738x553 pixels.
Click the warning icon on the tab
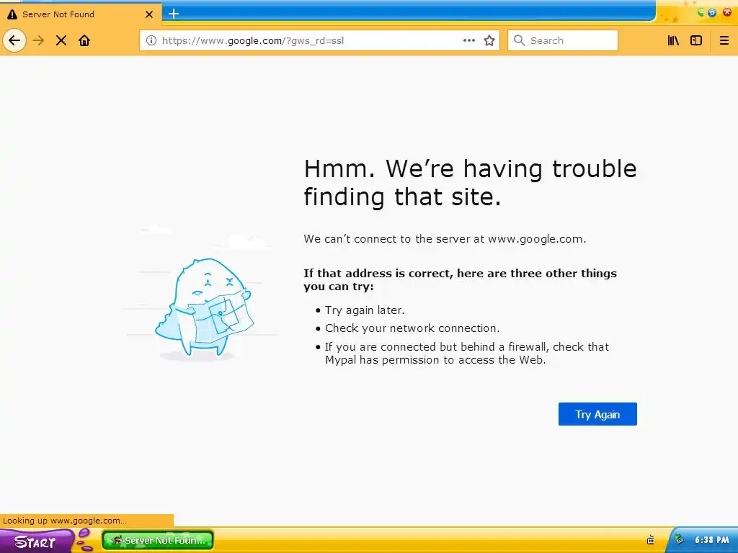click(12, 14)
